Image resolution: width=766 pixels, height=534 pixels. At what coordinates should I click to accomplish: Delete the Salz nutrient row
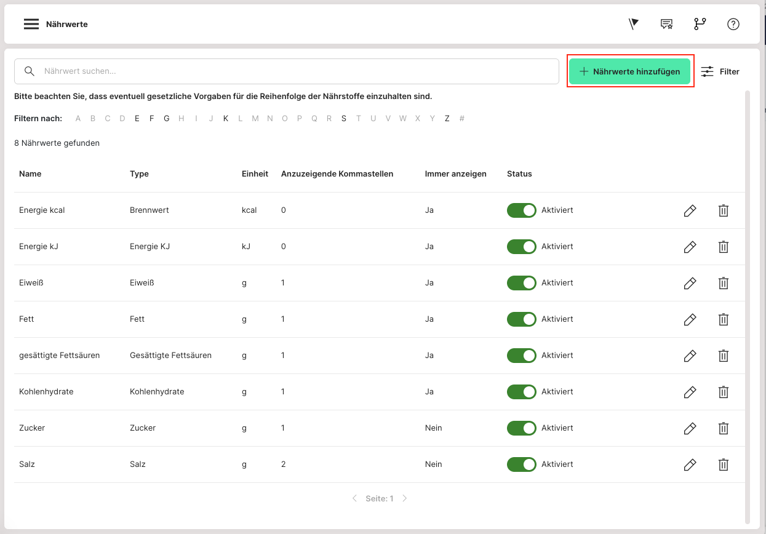pyautogui.click(x=724, y=464)
